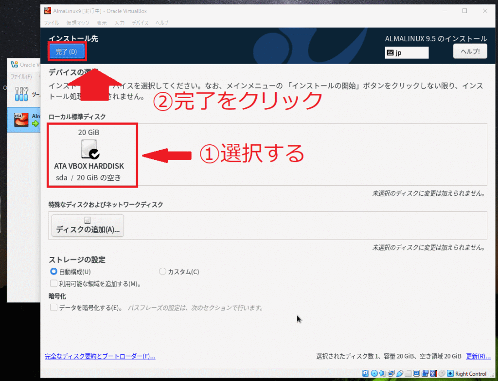The width and height of the screenshot is (498, 381).
Task: Click the hard disk activity status icon
Action: 366,373
